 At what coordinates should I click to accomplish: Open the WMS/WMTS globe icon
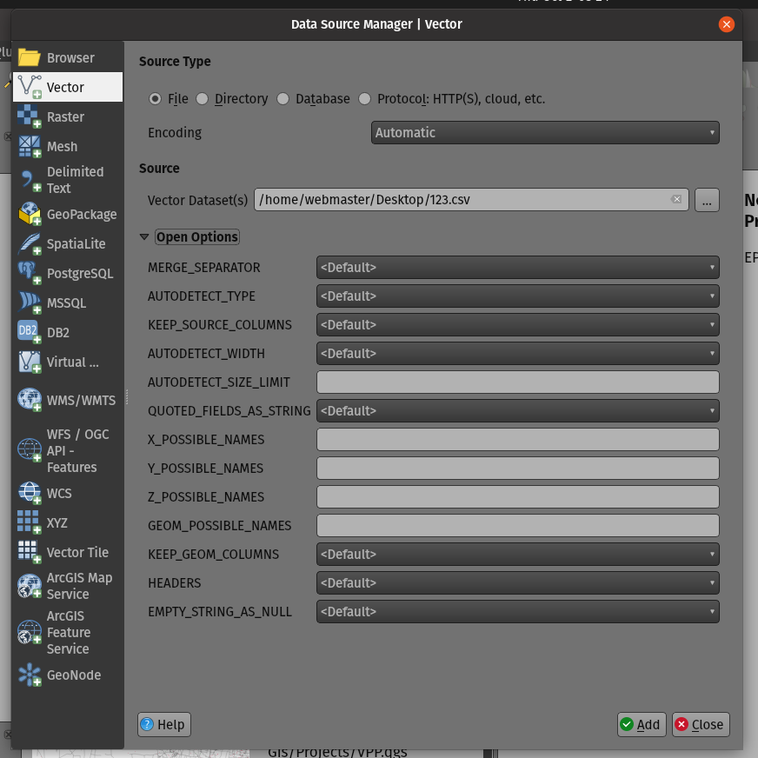tap(30, 400)
